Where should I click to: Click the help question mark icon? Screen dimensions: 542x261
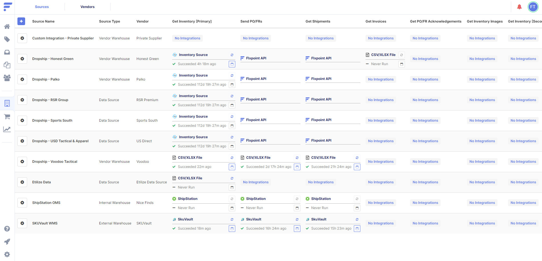(7, 229)
